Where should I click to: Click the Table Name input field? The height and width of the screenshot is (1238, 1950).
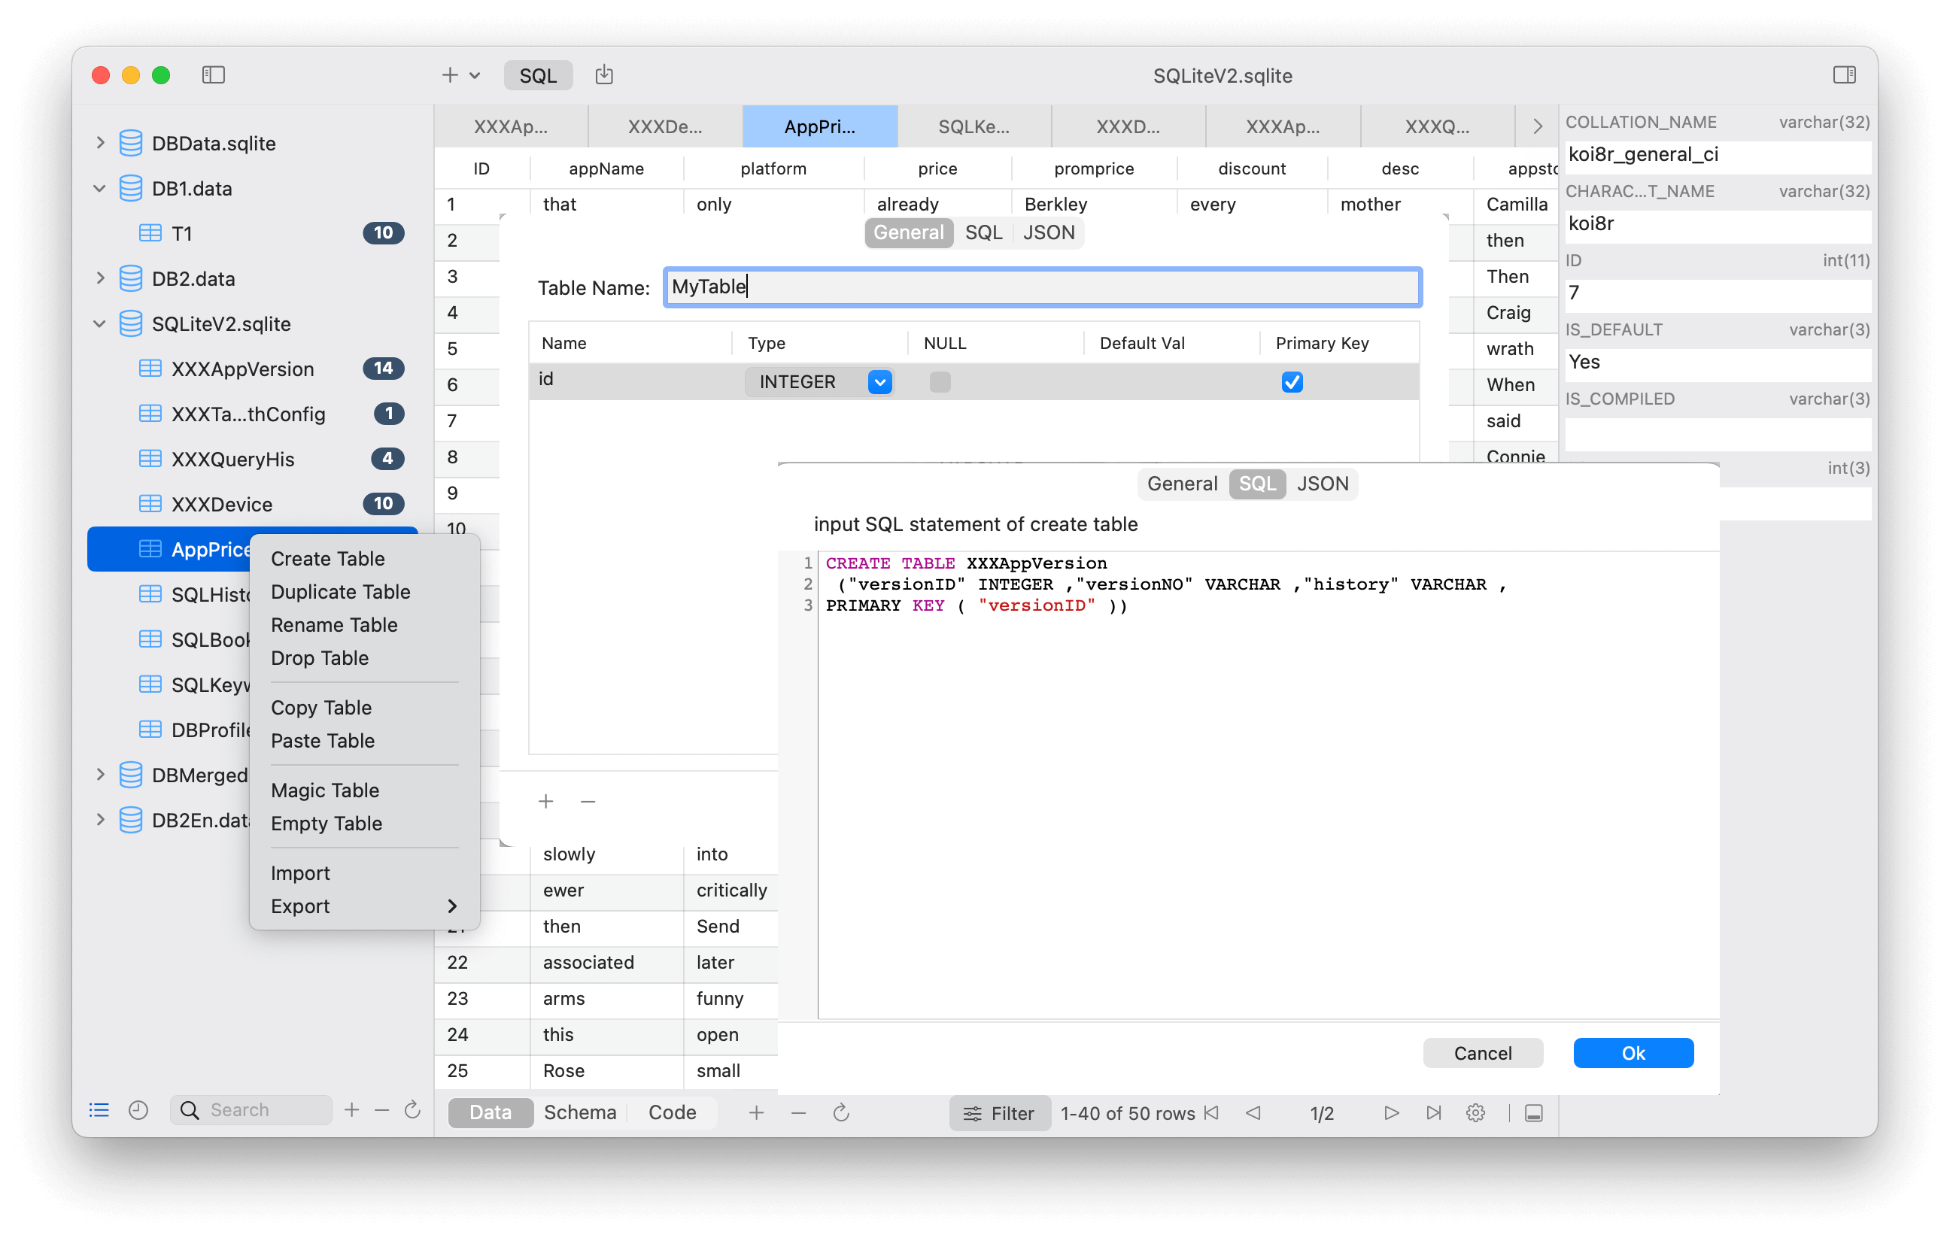(x=1041, y=287)
